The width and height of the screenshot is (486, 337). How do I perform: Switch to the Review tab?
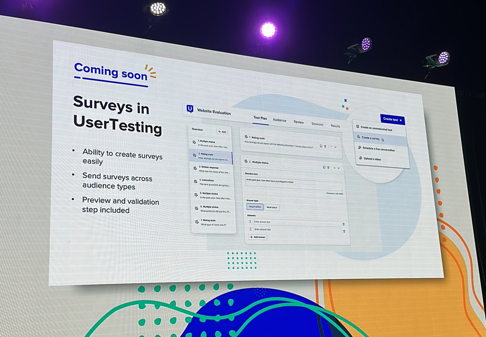point(299,122)
